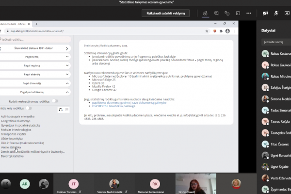Open the rooms icon in the meeting toolbar

click(x=238, y=13)
